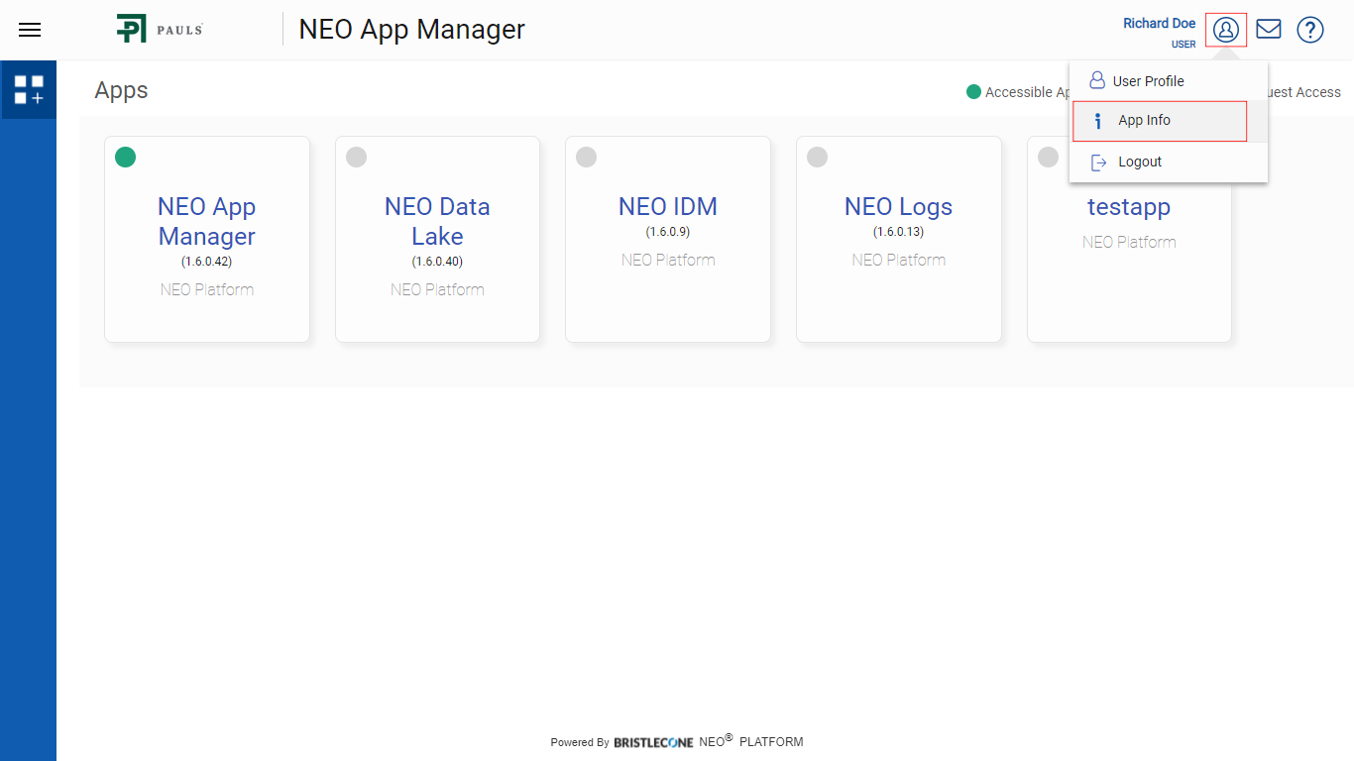This screenshot has height=761, width=1354.
Task: Choose Logout from the user menu
Action: pyautogui.click(x=1169, y=162)
